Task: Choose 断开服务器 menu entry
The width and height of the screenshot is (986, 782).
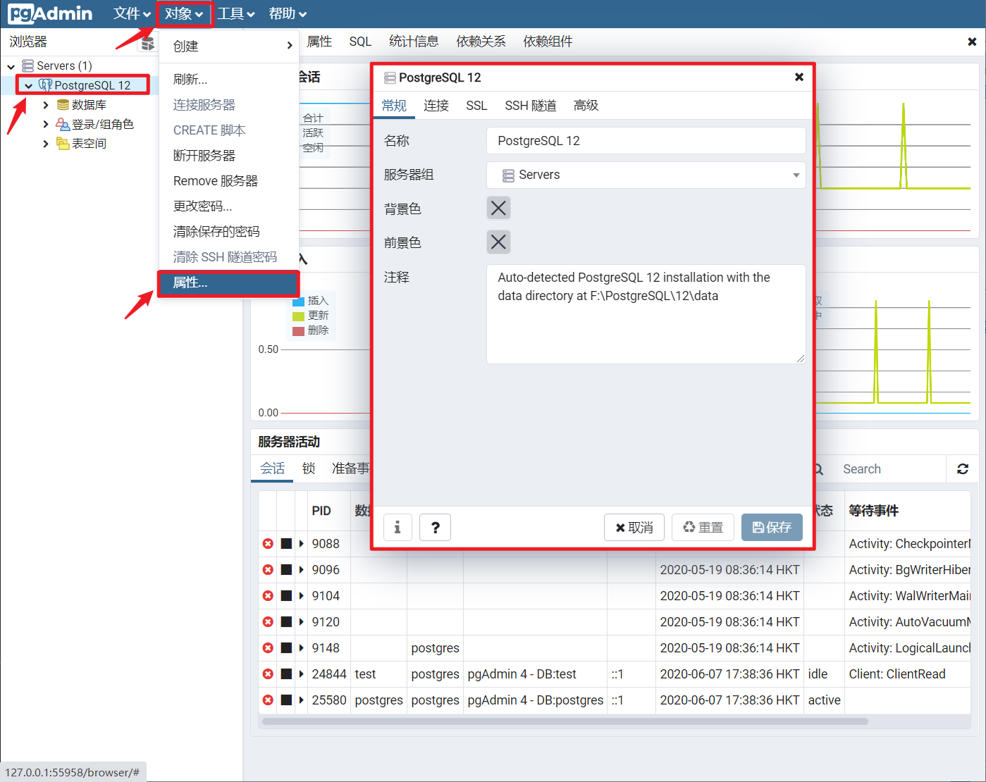Action: point(229,155)
